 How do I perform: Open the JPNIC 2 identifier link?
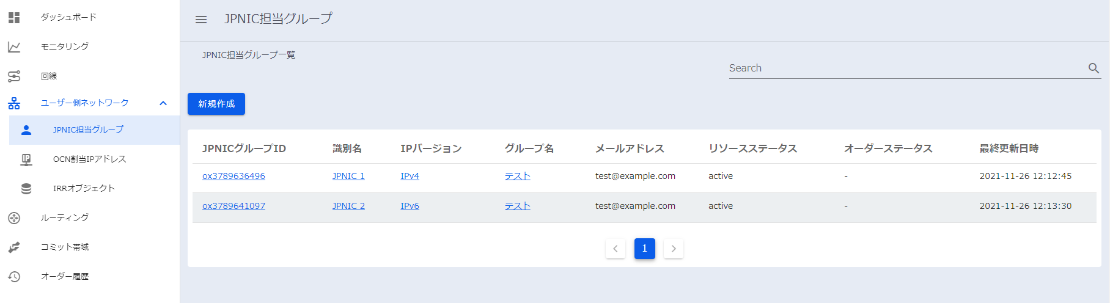click(348, 206)
